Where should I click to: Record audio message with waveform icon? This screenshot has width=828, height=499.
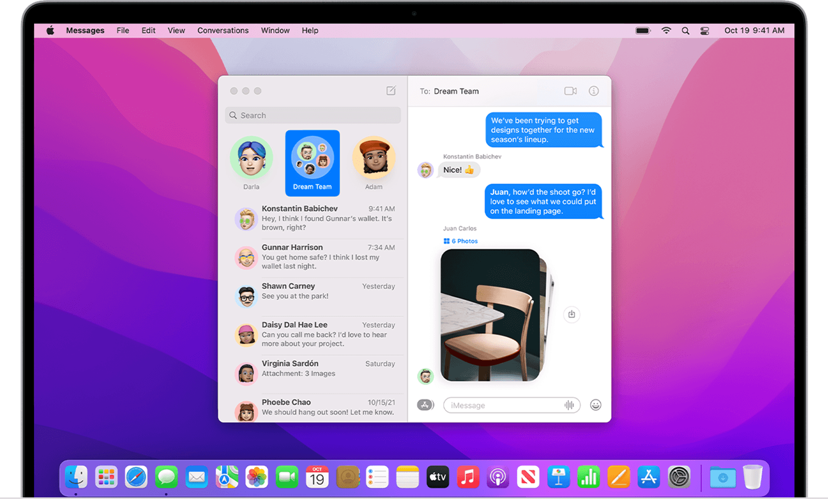[569, 405]
